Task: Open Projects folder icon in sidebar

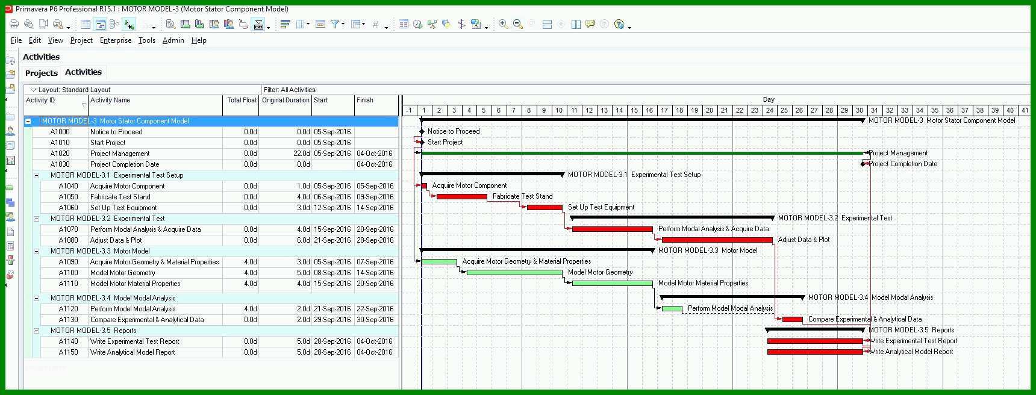Action: 10,116
